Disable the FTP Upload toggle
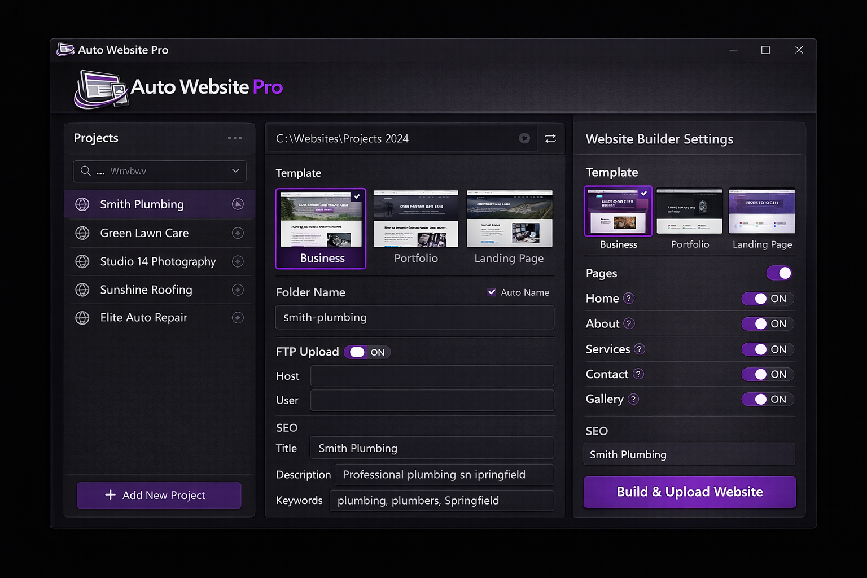 [356, 352]
